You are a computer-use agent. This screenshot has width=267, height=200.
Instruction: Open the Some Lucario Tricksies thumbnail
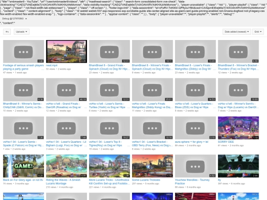tap(152, 166)
